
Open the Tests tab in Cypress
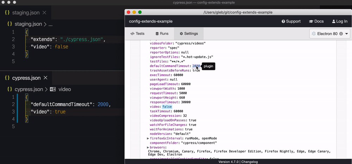137,34
